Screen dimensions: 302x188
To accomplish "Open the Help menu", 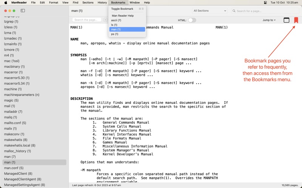I will (x=147, y=3).
